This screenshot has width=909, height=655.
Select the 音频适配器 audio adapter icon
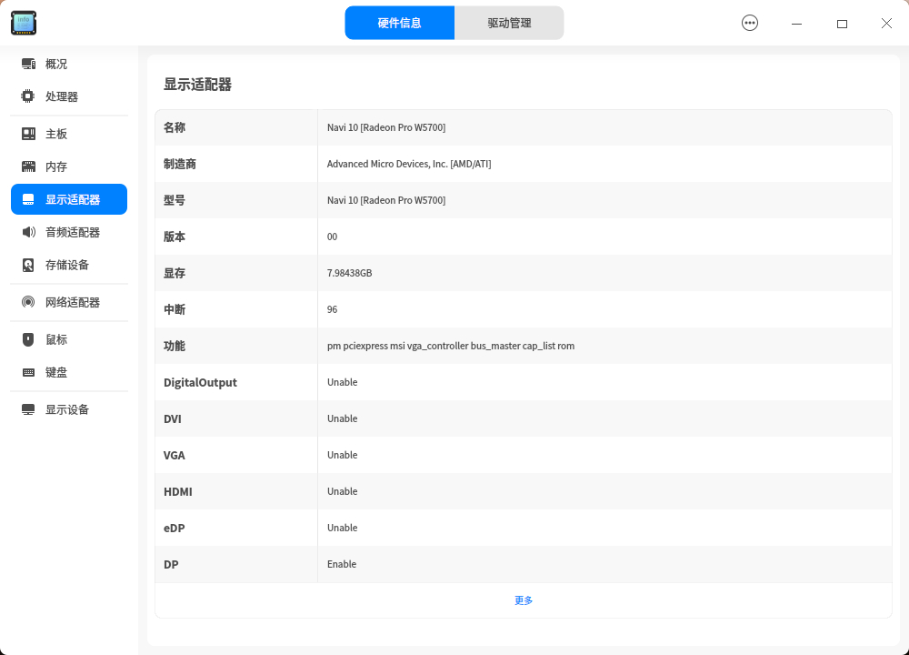coord(27,232)
